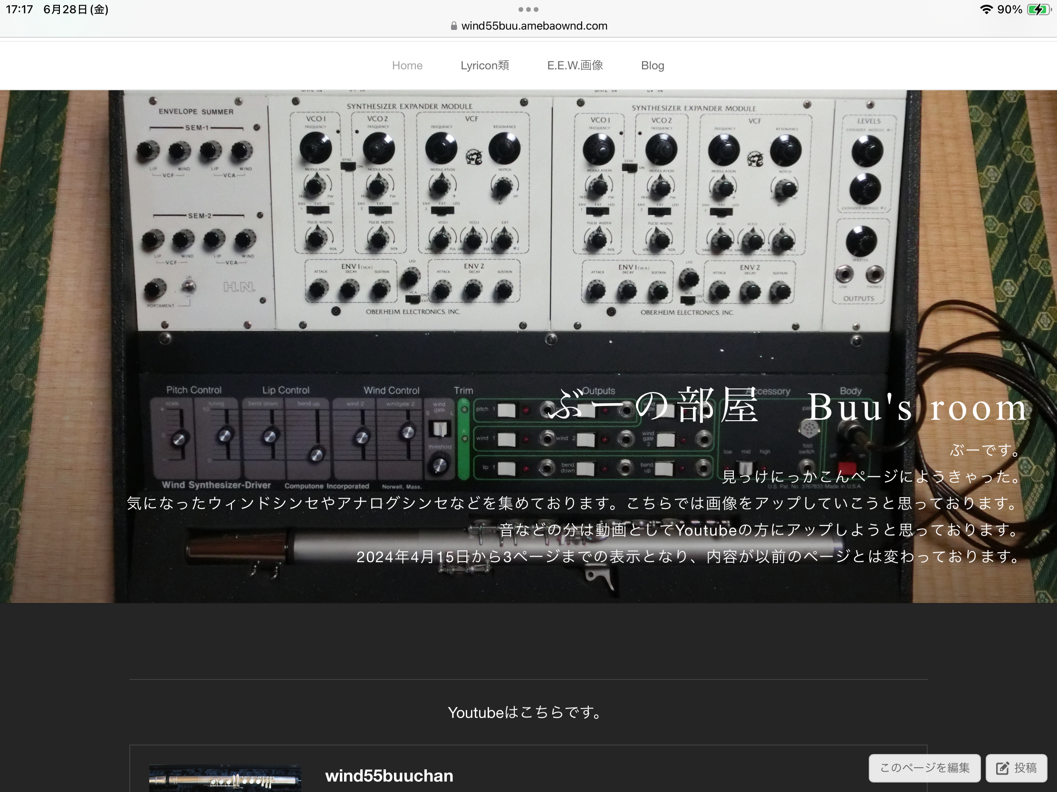The height and width of the screenshot is (792, 1057).
Task: Click the battery charging icon
Action: click(x=1038, y=9)
